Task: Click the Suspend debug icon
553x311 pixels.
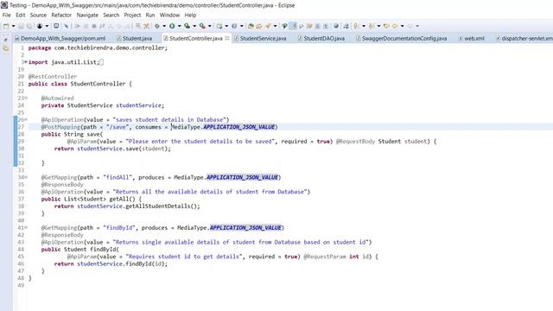Action: tap(86, 26)
